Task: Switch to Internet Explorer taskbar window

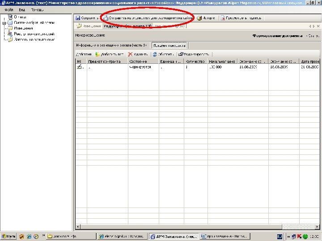Action: (123, 236)
